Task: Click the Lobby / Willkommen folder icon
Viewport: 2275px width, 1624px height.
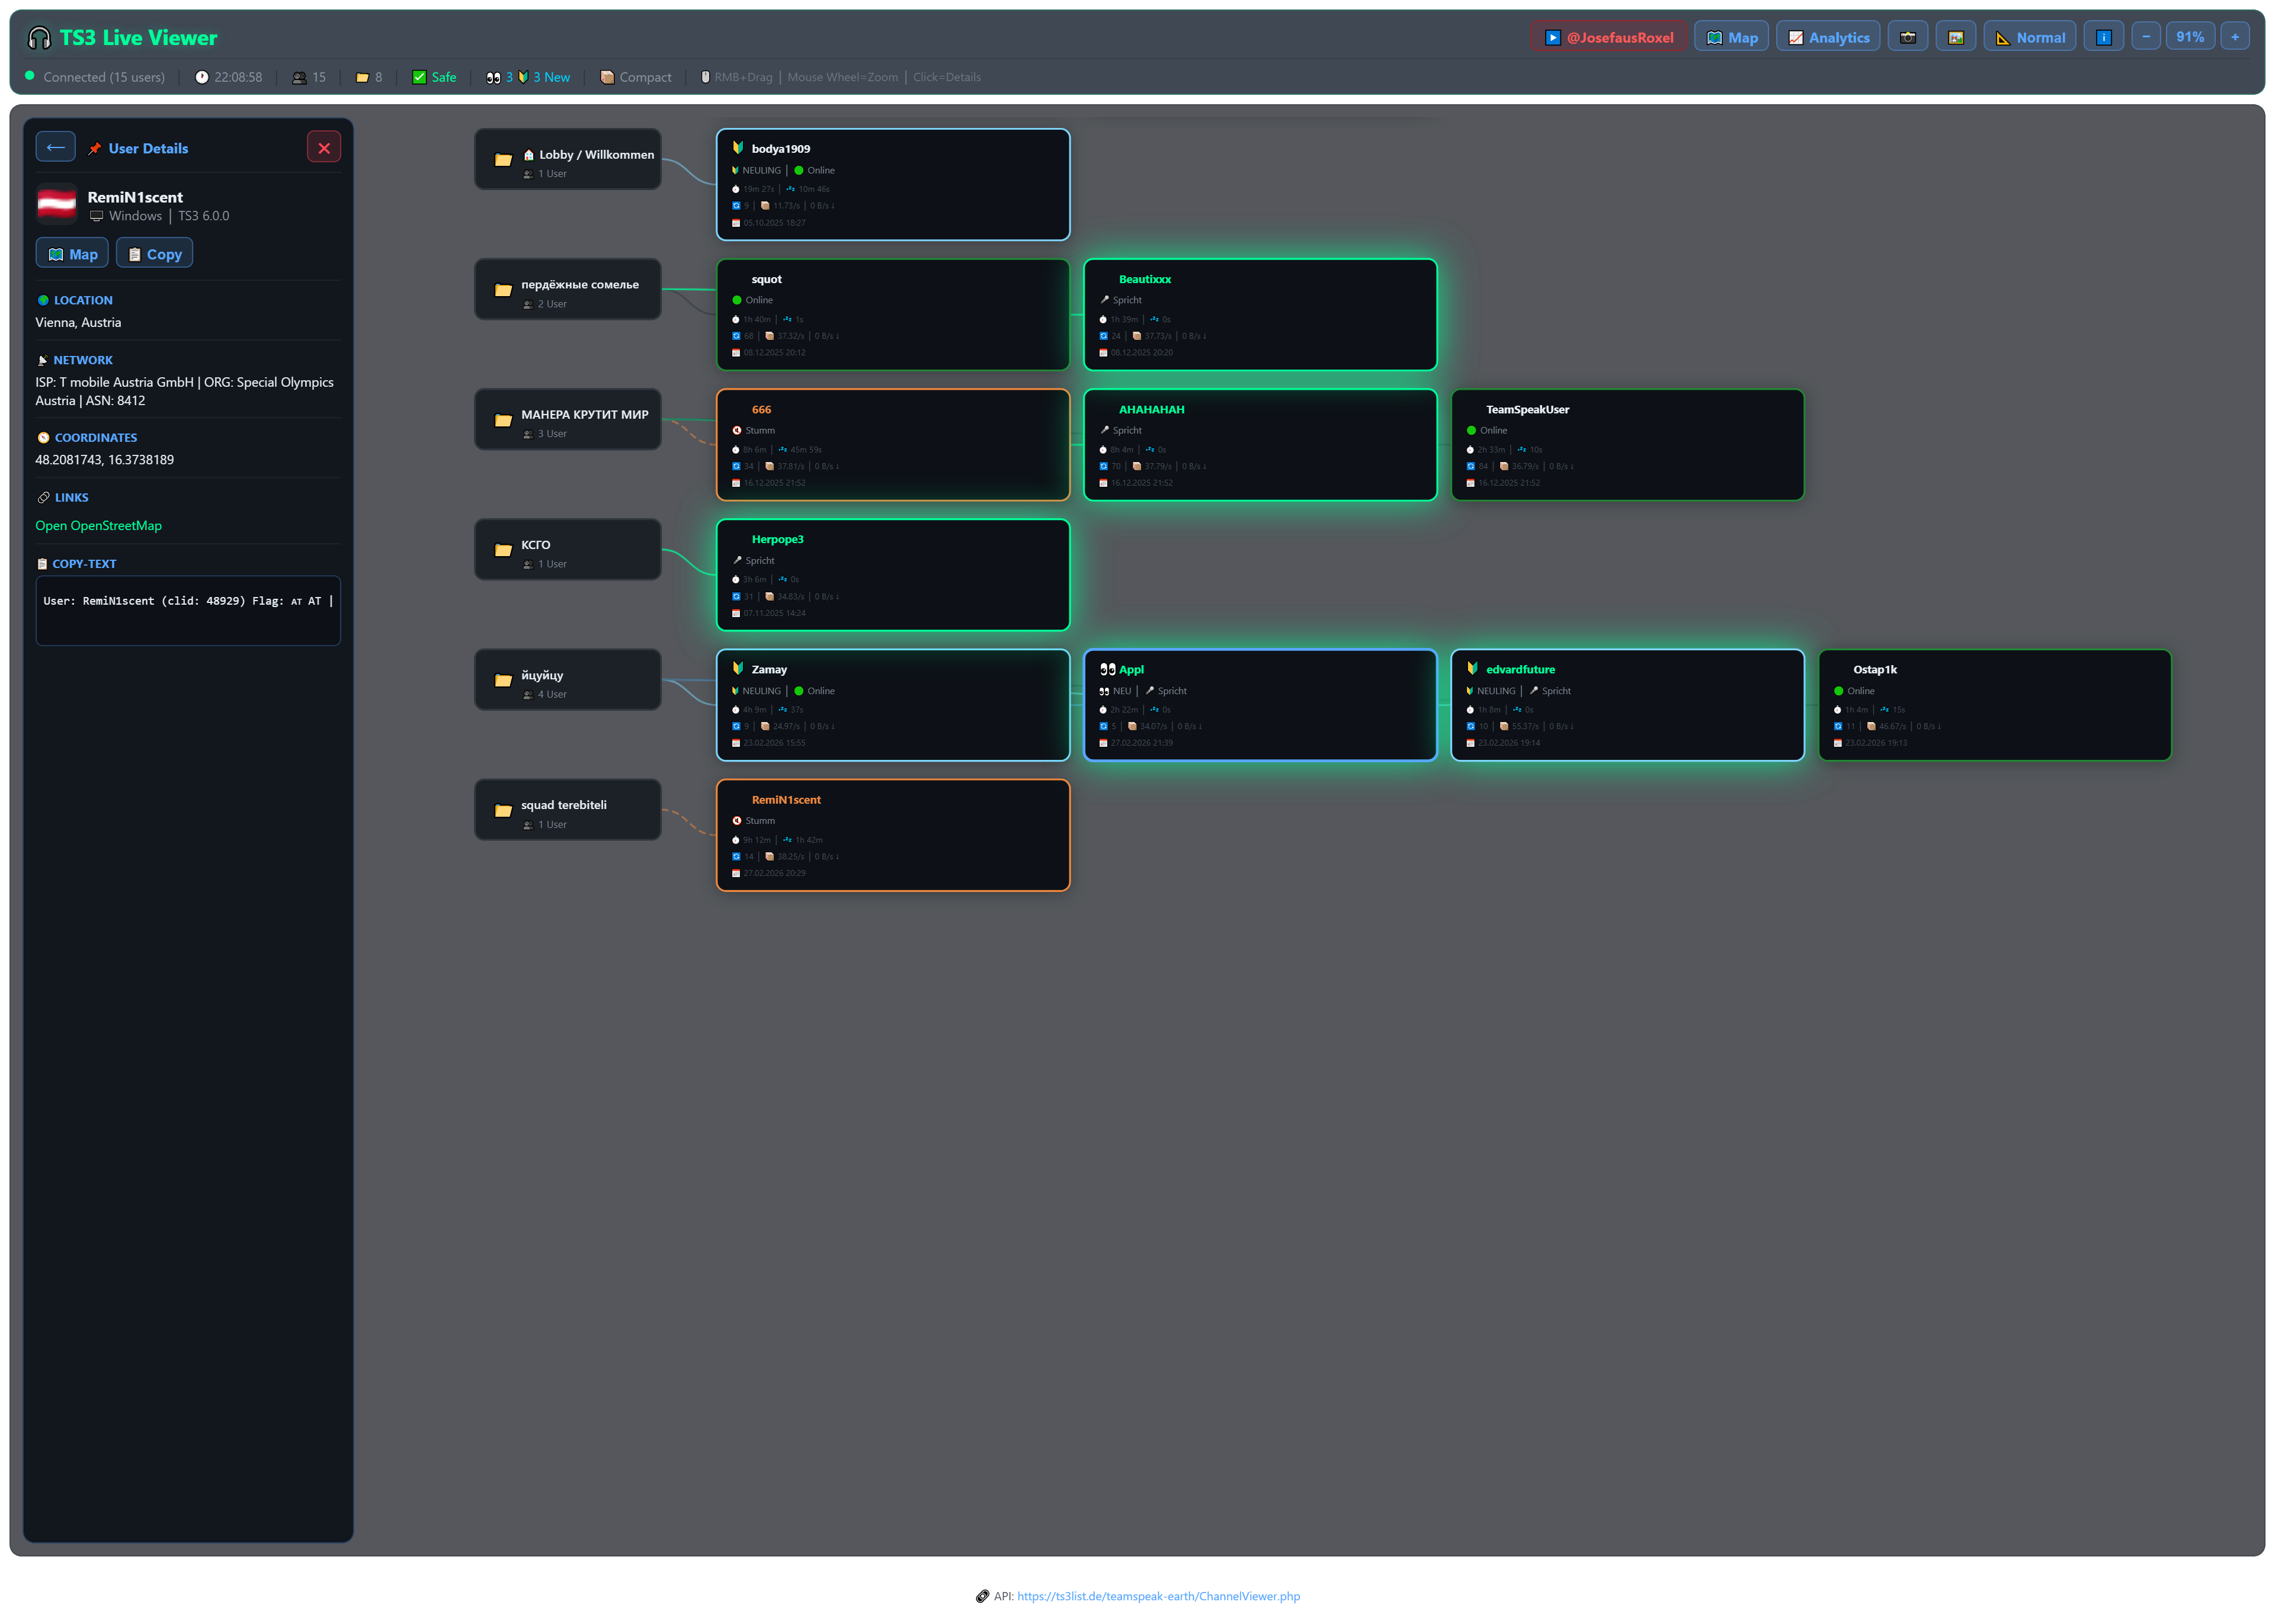Action: [503, 159]
